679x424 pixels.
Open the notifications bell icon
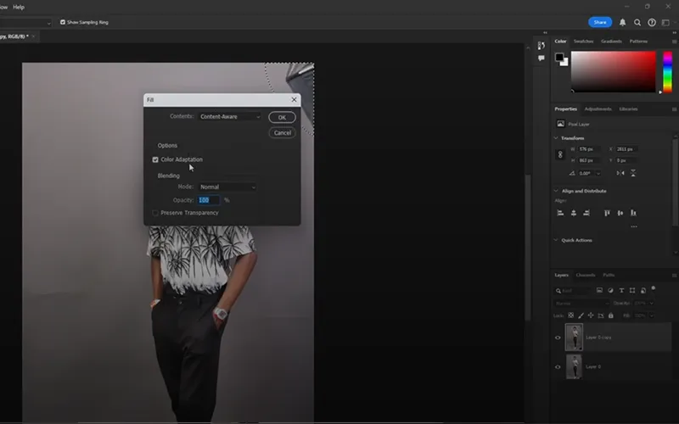622,22
